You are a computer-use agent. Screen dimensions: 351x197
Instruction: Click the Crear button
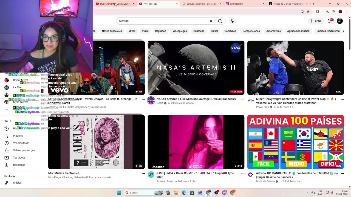pos(316,21)
